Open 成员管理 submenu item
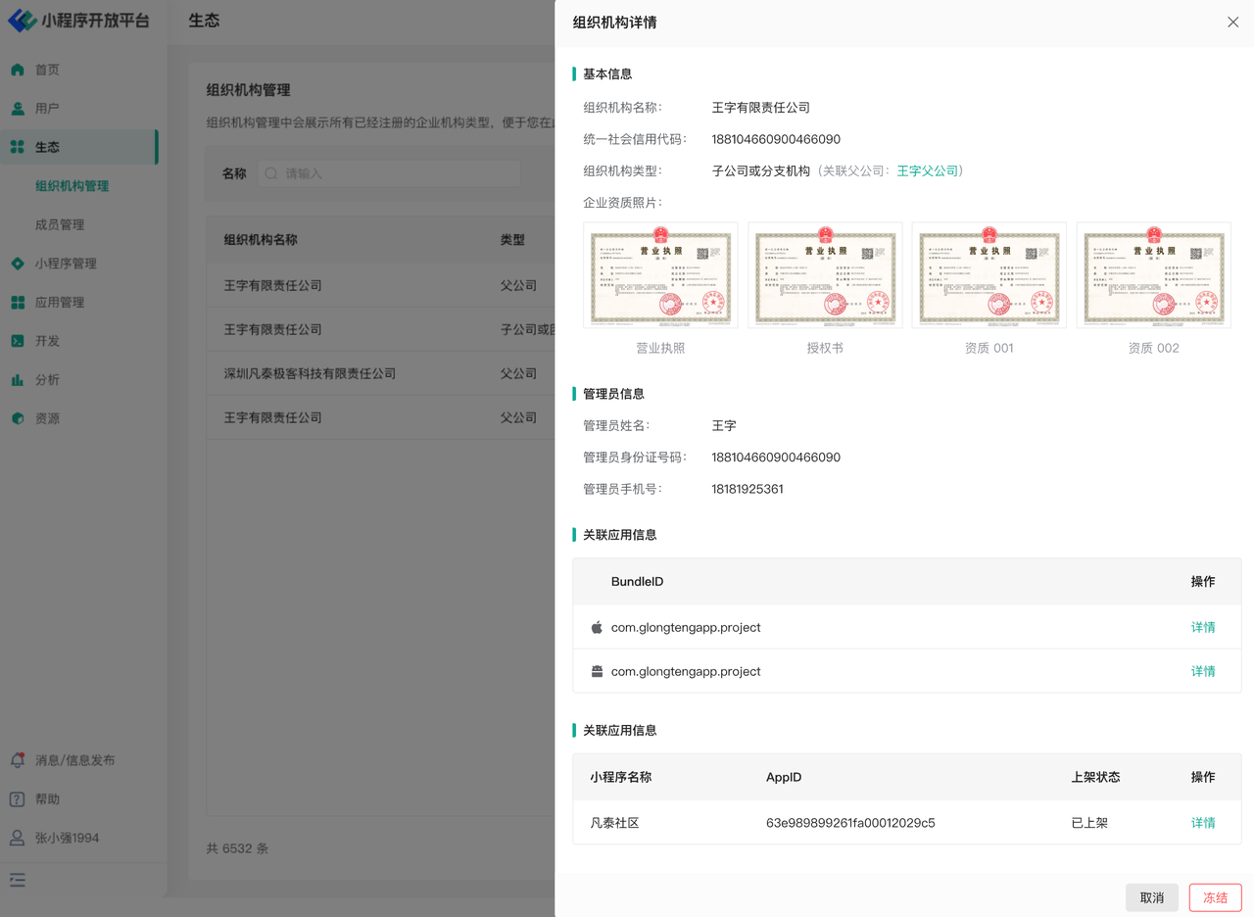 (60, 224)
